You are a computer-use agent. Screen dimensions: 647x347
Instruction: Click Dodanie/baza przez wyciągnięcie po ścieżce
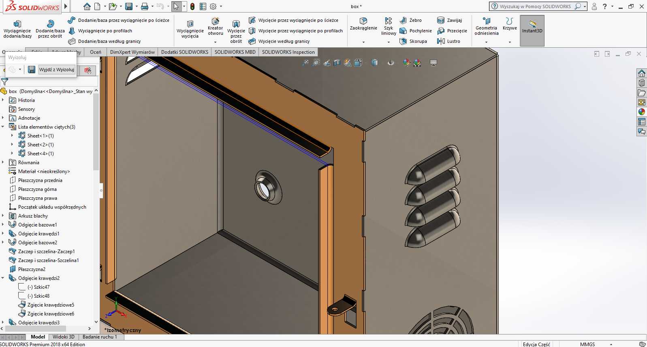(x=119, y=20)
